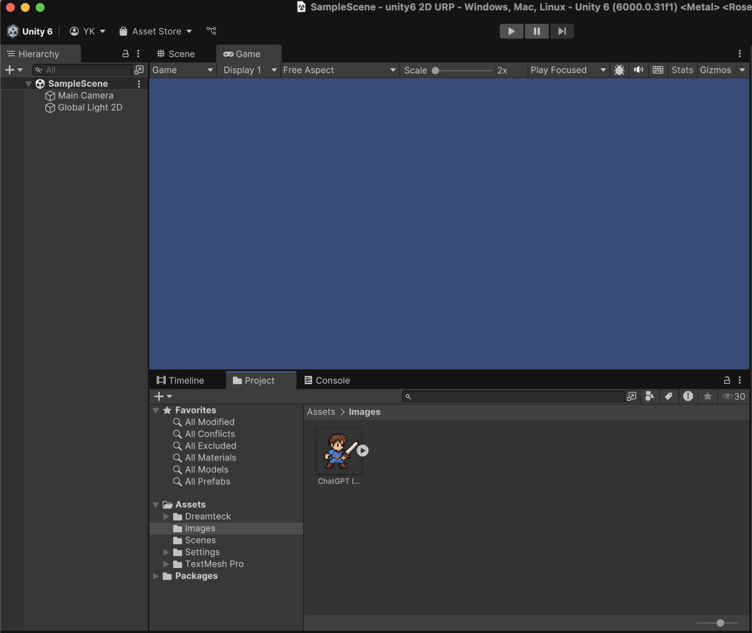Image resolution: width=752 pixels, height=633 pixels.
Task: Select the ChatGPT image sprite thumbnail
Action: (338, 451)
